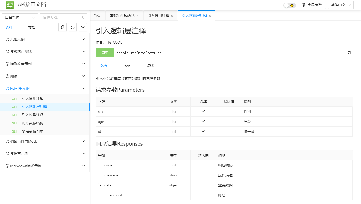
Task: Toggle the dark mode theme switch
Action: 289,5
